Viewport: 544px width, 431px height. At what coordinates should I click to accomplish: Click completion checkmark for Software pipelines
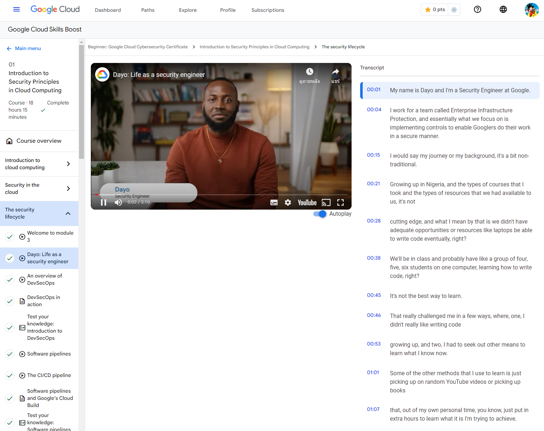(x=10, y=354)
